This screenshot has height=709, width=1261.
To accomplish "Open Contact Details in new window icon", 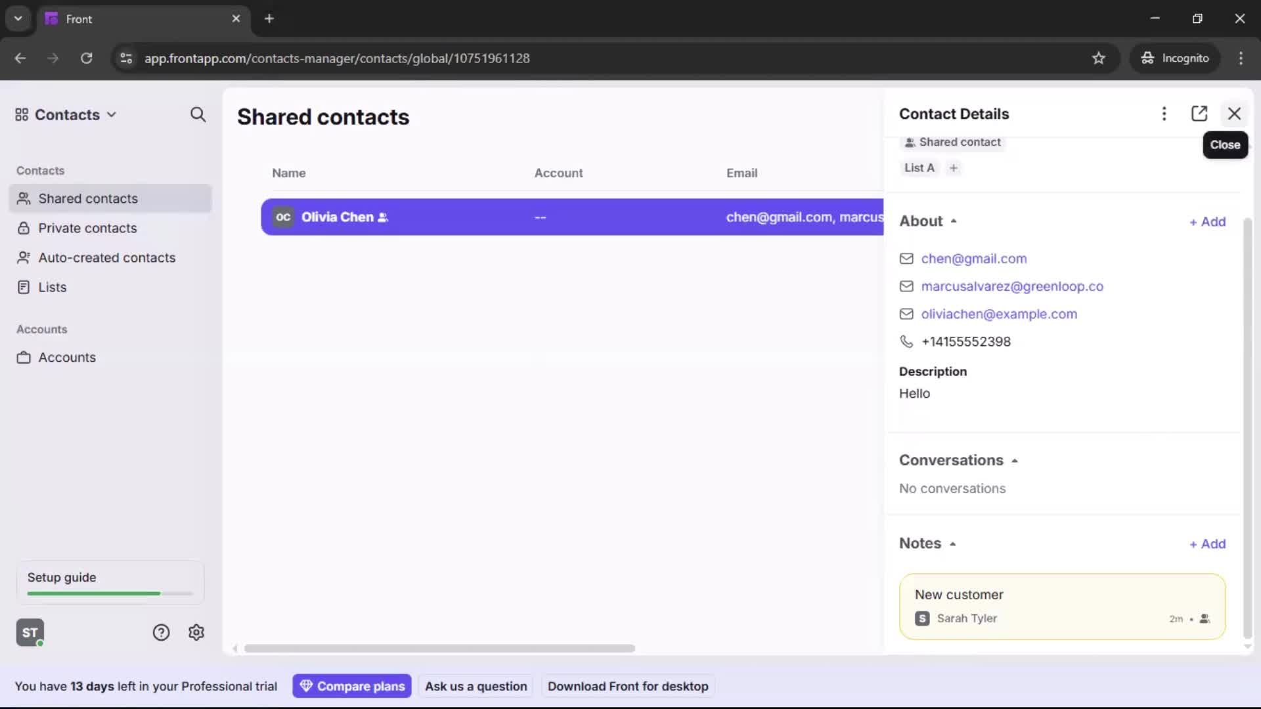I will pyautogui.click(x=1199, y=114).
